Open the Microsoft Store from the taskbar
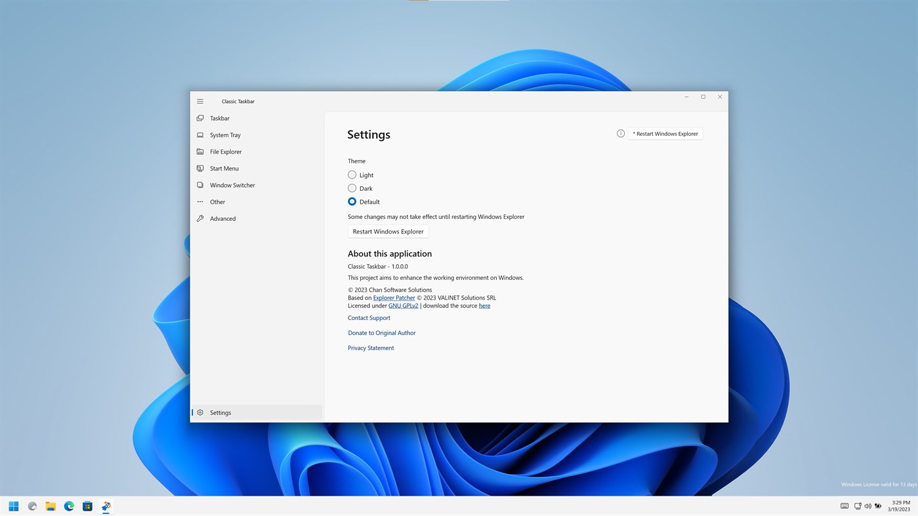This screenshot has height=516, width=918. [86, 506]
